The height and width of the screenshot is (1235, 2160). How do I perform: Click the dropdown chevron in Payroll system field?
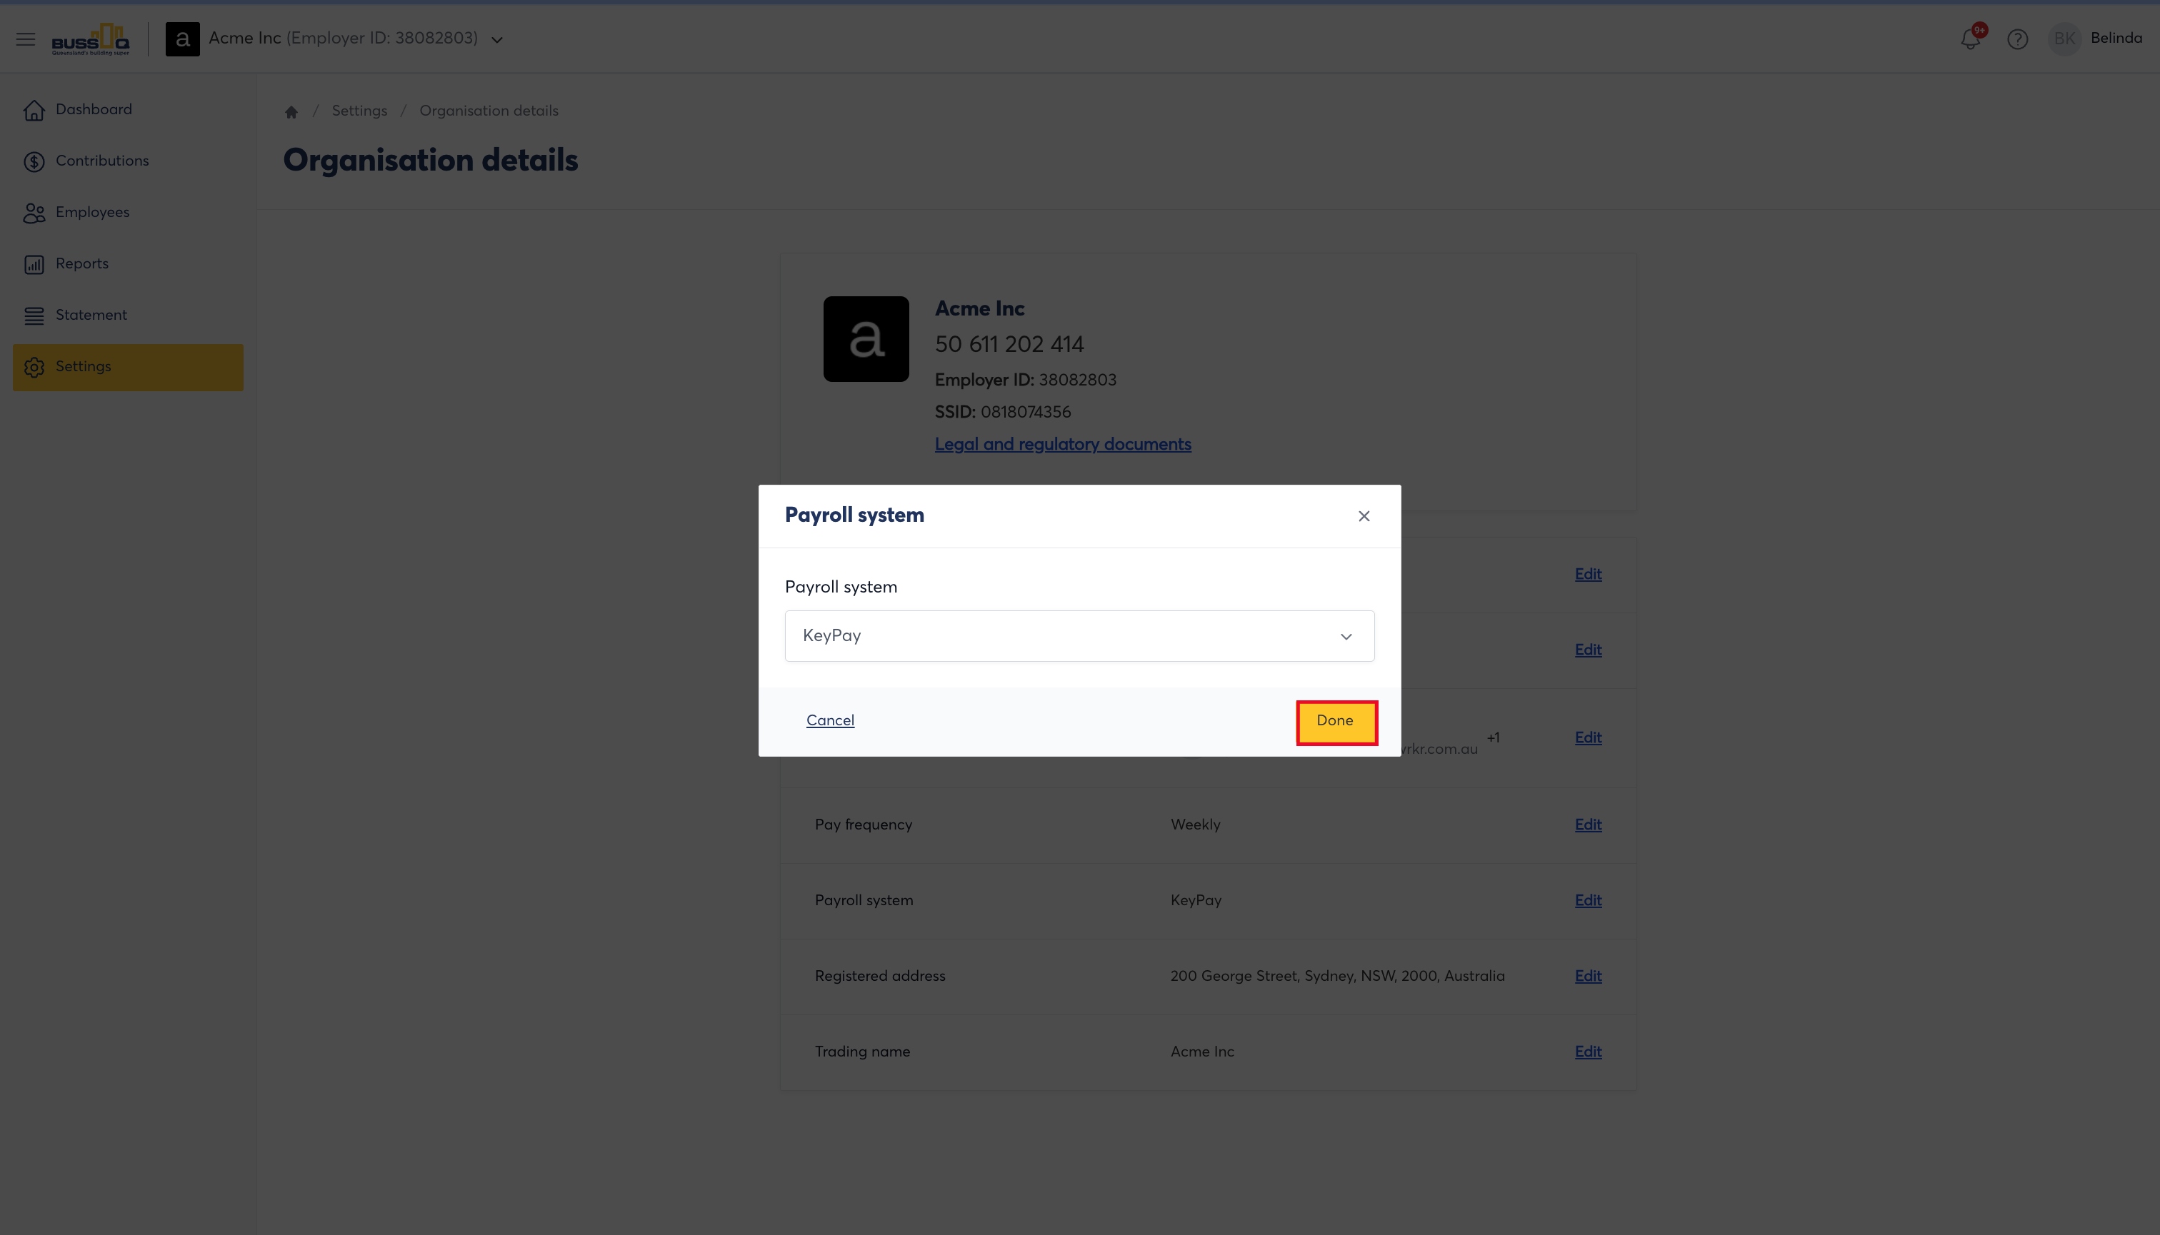pos(1346,637)
